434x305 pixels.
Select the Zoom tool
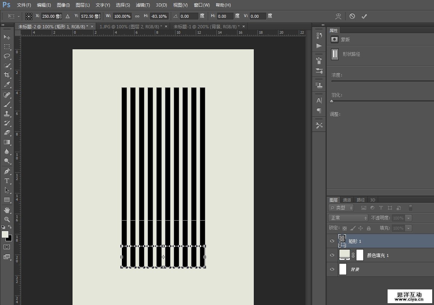pyautogui.click(x=7, y=219)
